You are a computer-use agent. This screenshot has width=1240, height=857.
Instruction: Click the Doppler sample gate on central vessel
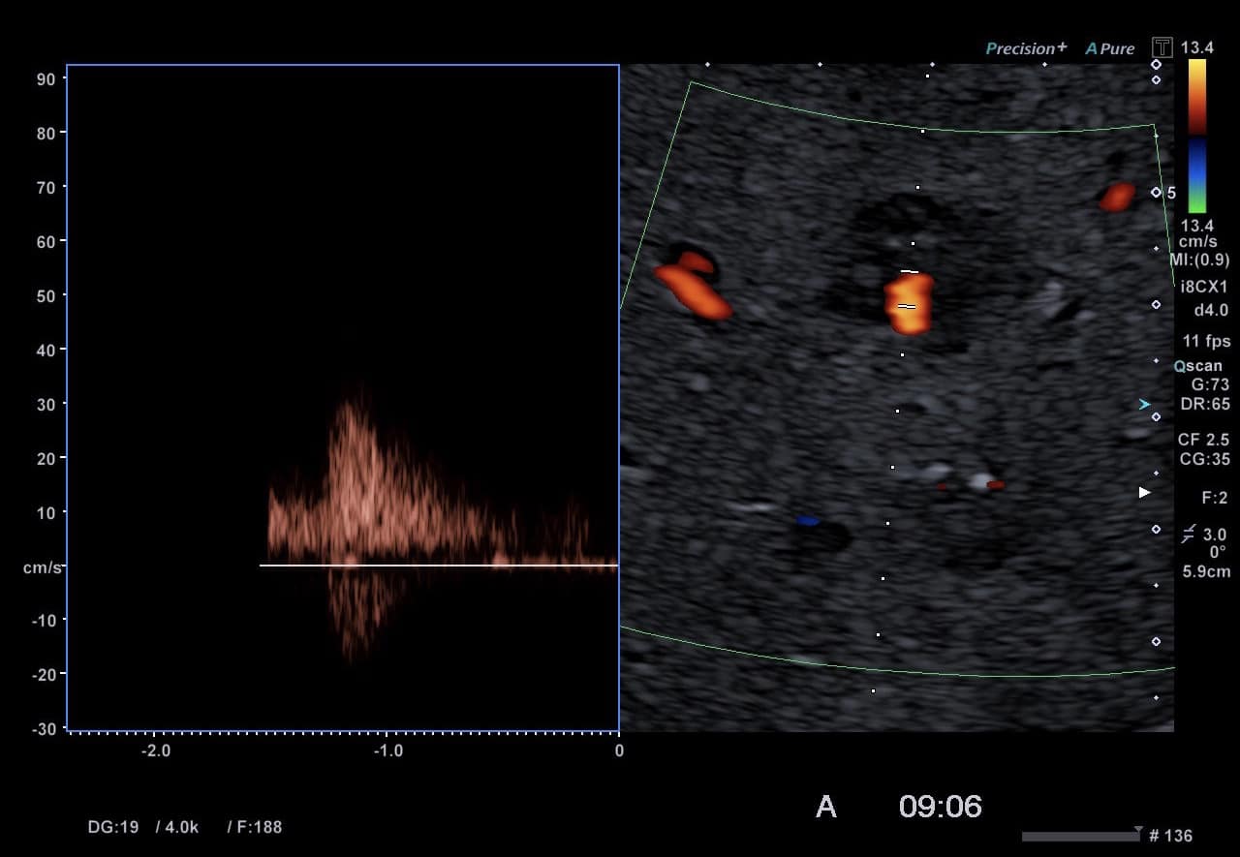[x=908, y=289]
